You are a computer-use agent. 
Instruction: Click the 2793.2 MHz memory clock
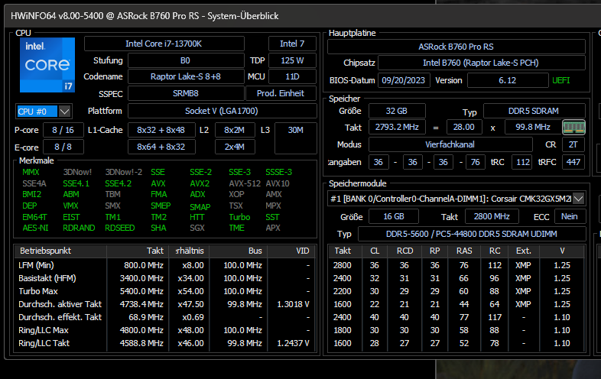click(x=397, y=128)
